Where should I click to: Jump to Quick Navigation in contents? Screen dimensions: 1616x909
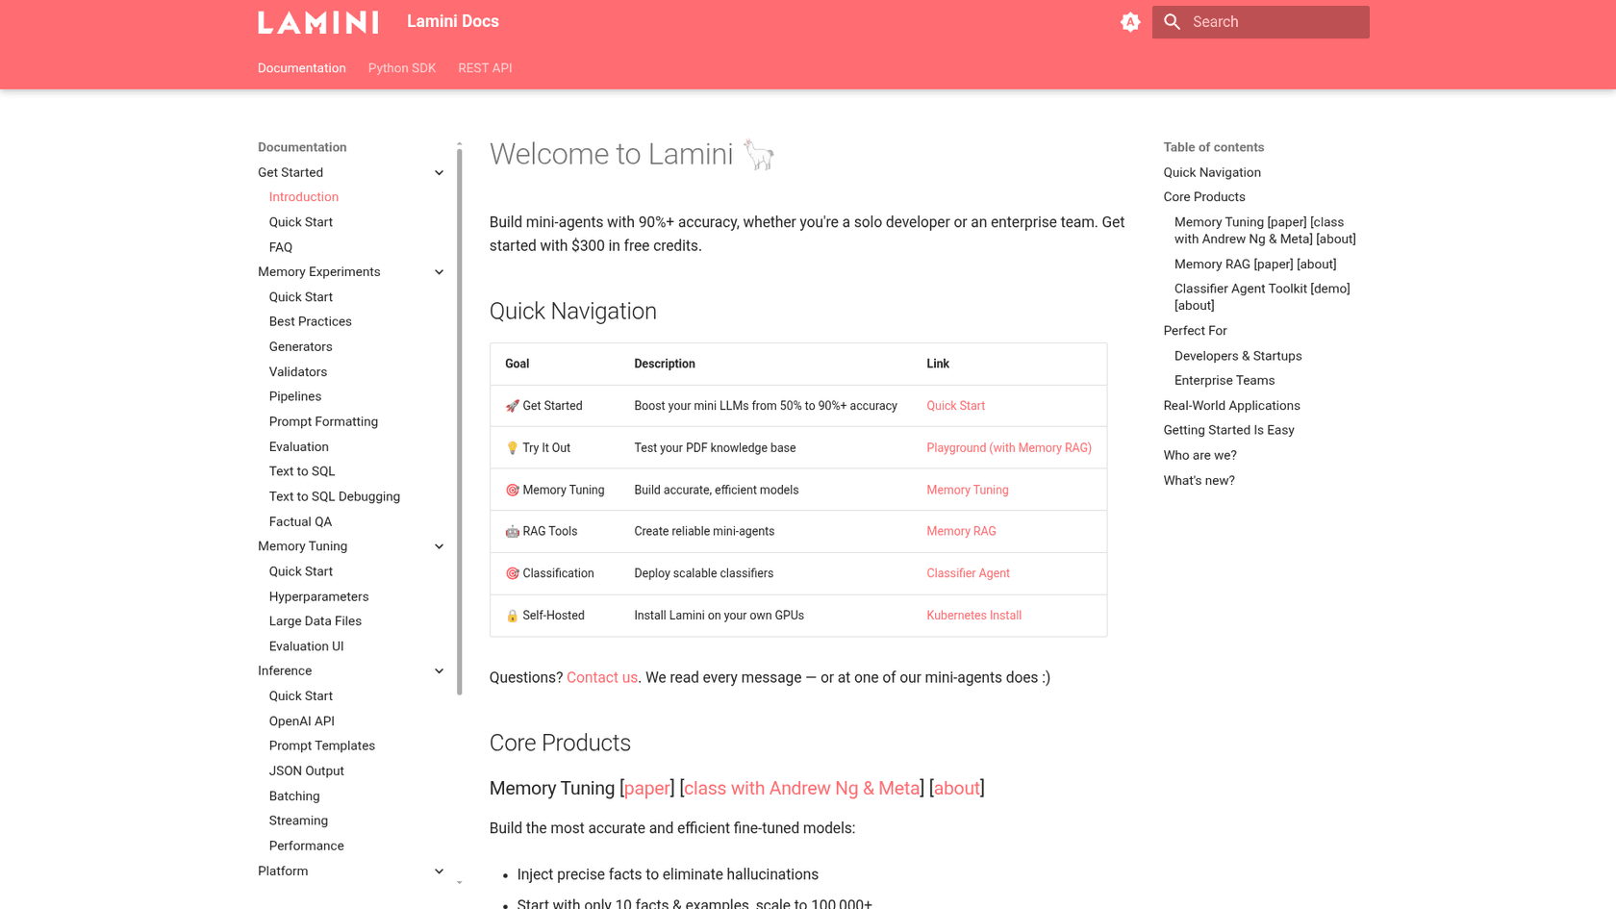click(x=1212, y=173)
